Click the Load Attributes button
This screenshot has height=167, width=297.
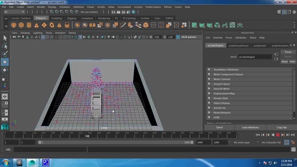pyautogui.click(x=250, y=127)
